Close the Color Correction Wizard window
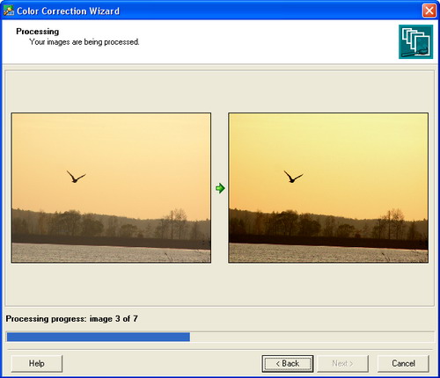 click(429, 11)
